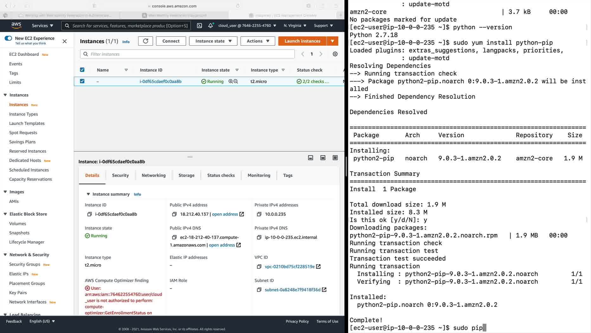Sort table by Instance type column filter arrow
This screenshot has height=333, width=591.
pyautogui.click(x=283, y=70)
